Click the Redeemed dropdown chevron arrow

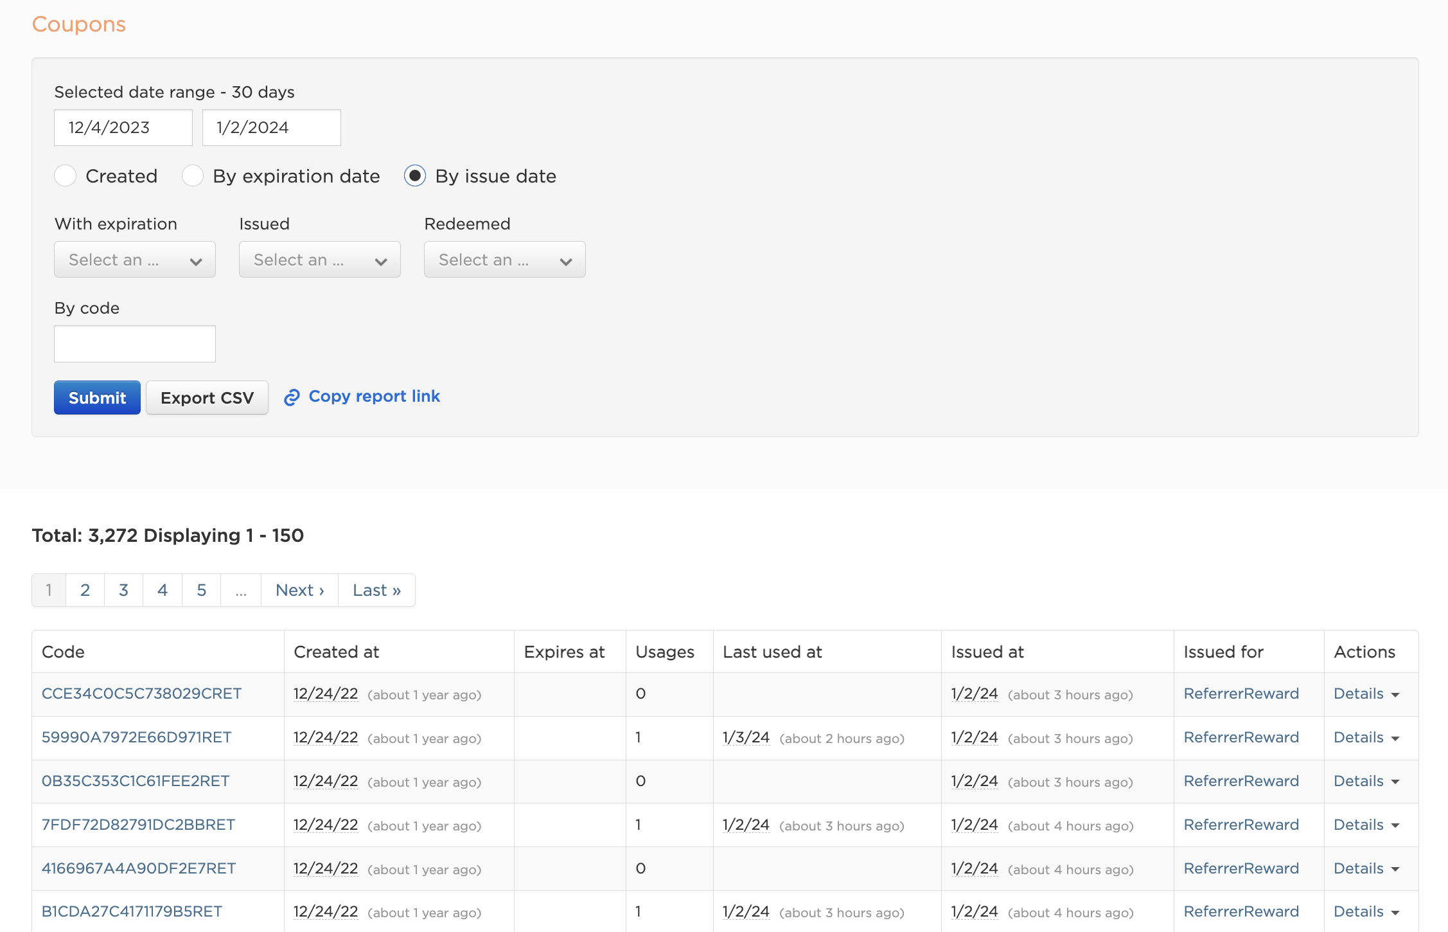point(566,261)
